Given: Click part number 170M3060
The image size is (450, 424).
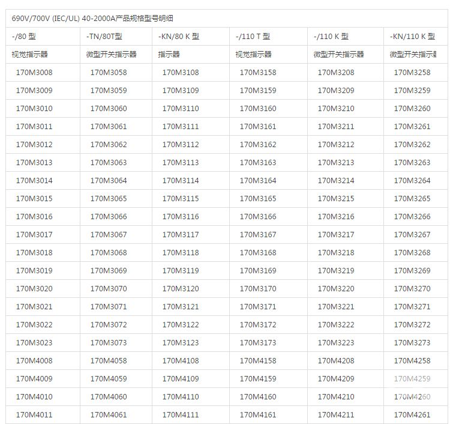Looking at the screenshot, I should click(x=109, y=109).
